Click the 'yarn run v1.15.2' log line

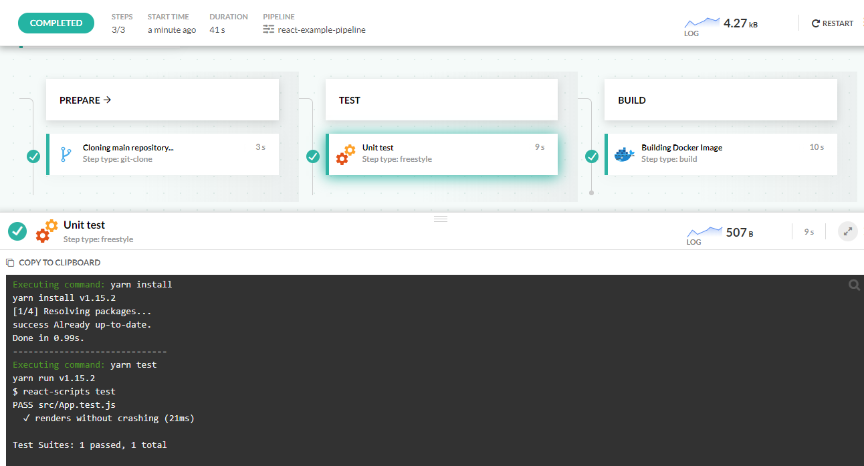click(x=54, y=378)
